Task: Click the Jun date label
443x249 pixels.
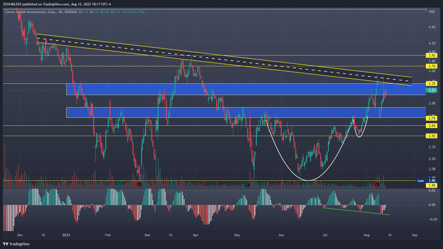Action: [281, 234]
